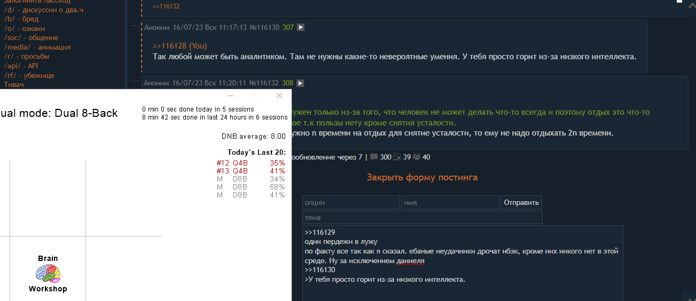Click the 'DNB average: 8.00' text

pos(254,136)
